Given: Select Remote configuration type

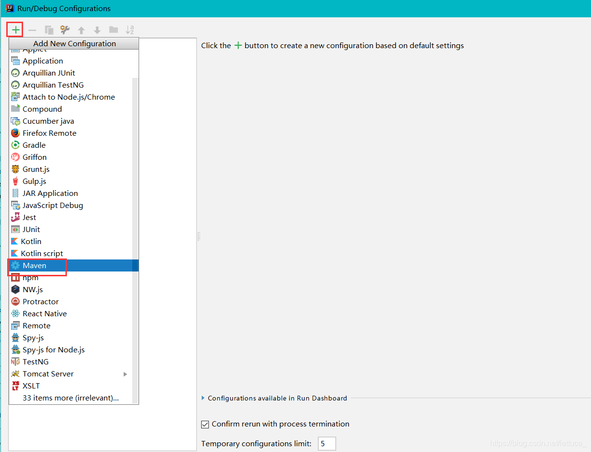Looking at the screenshot, I should click(74, 326).
